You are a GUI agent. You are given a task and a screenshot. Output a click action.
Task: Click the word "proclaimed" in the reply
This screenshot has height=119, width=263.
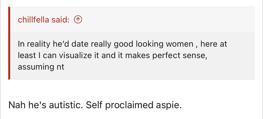click(x=129, y=106)
